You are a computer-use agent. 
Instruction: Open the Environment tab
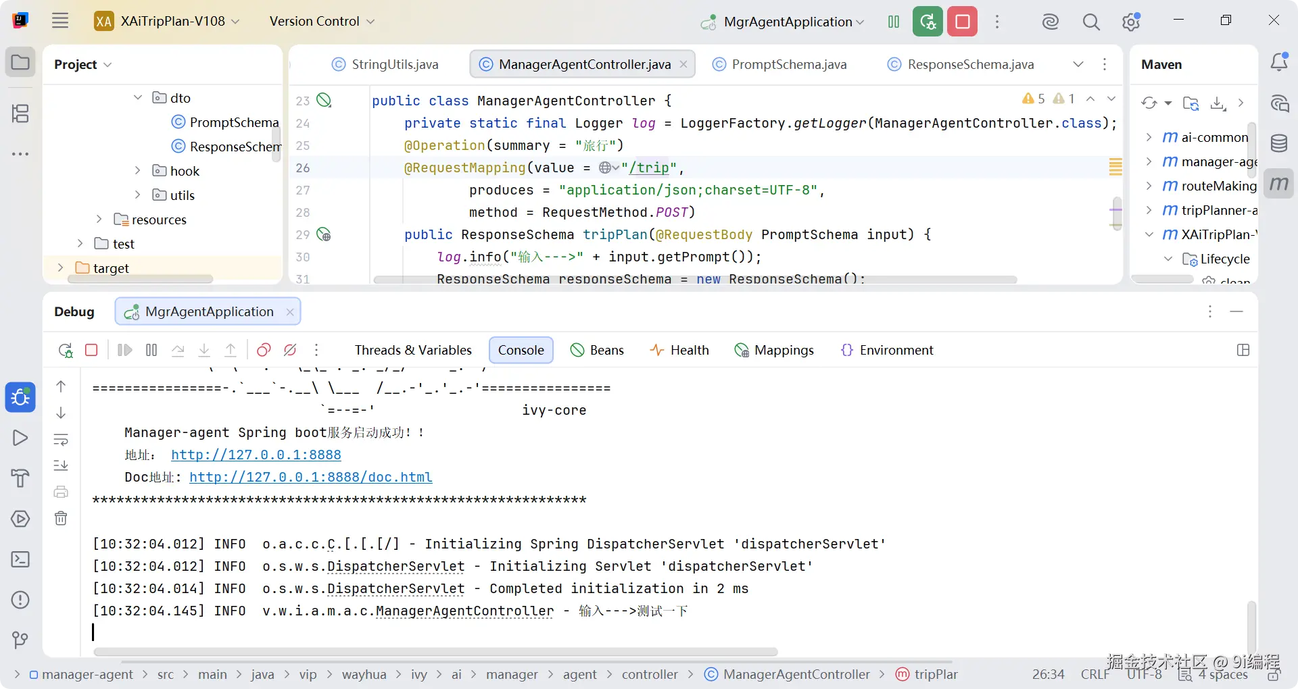click(887, 350)
